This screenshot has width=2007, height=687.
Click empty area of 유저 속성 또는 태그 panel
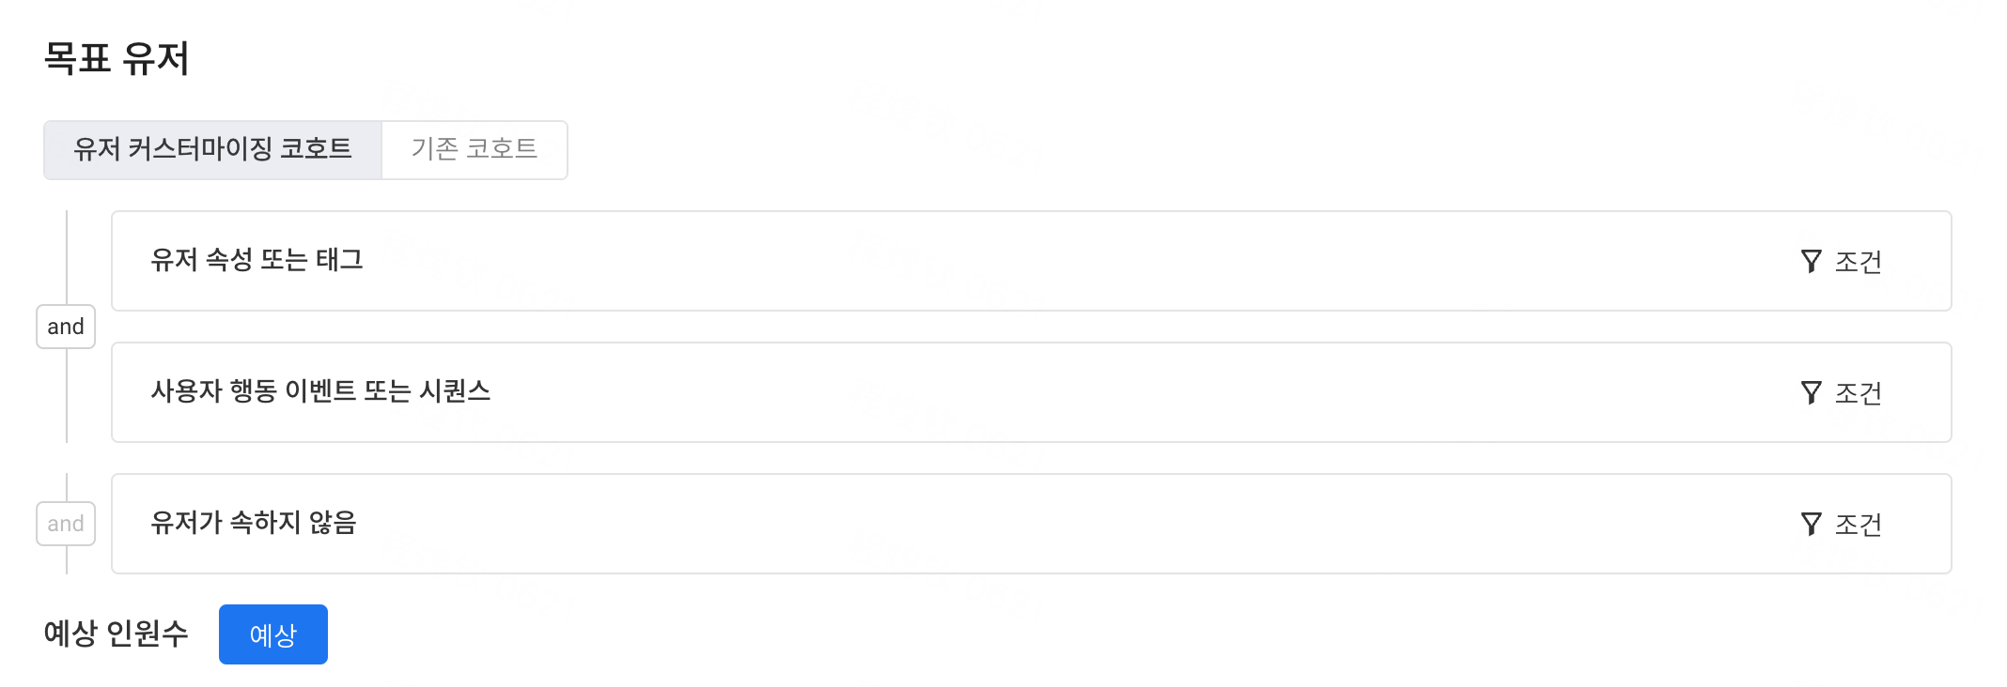[x=1034, y=261]
